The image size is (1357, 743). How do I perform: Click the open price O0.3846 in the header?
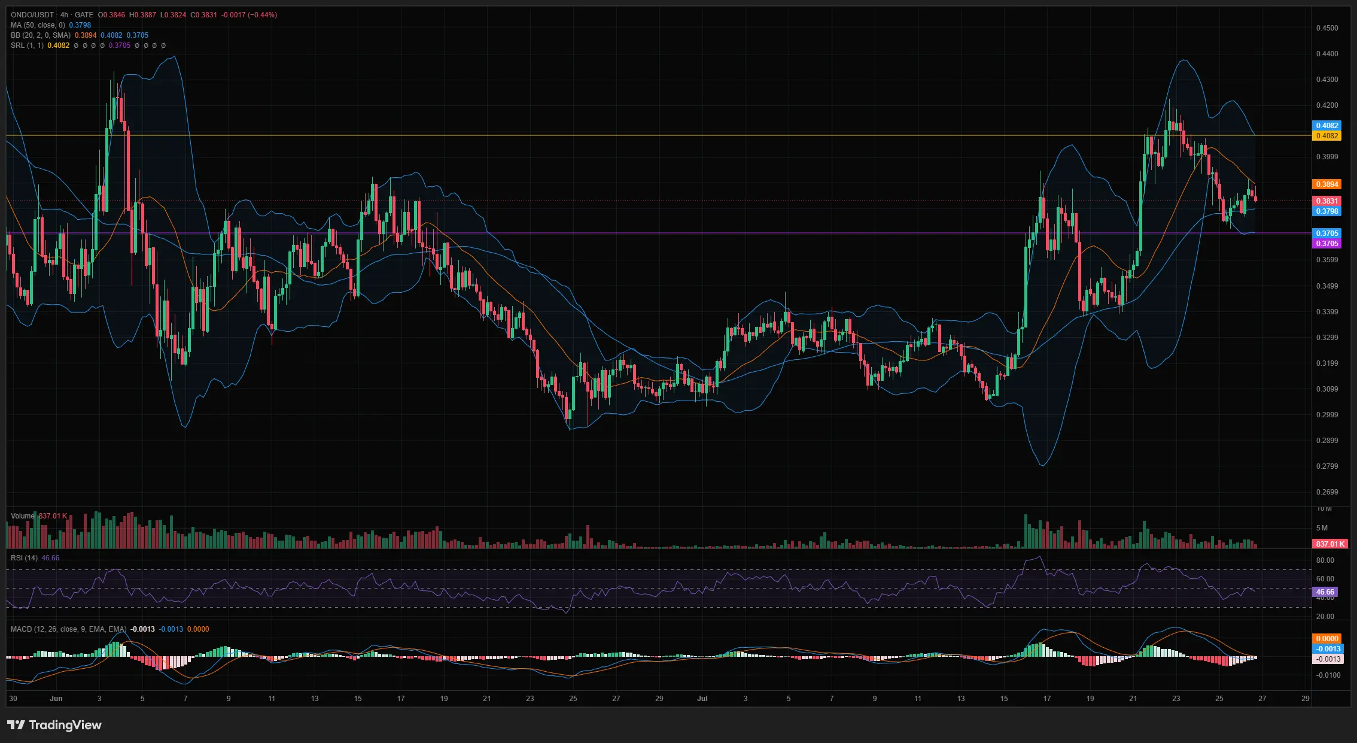(x=111, y=15)
